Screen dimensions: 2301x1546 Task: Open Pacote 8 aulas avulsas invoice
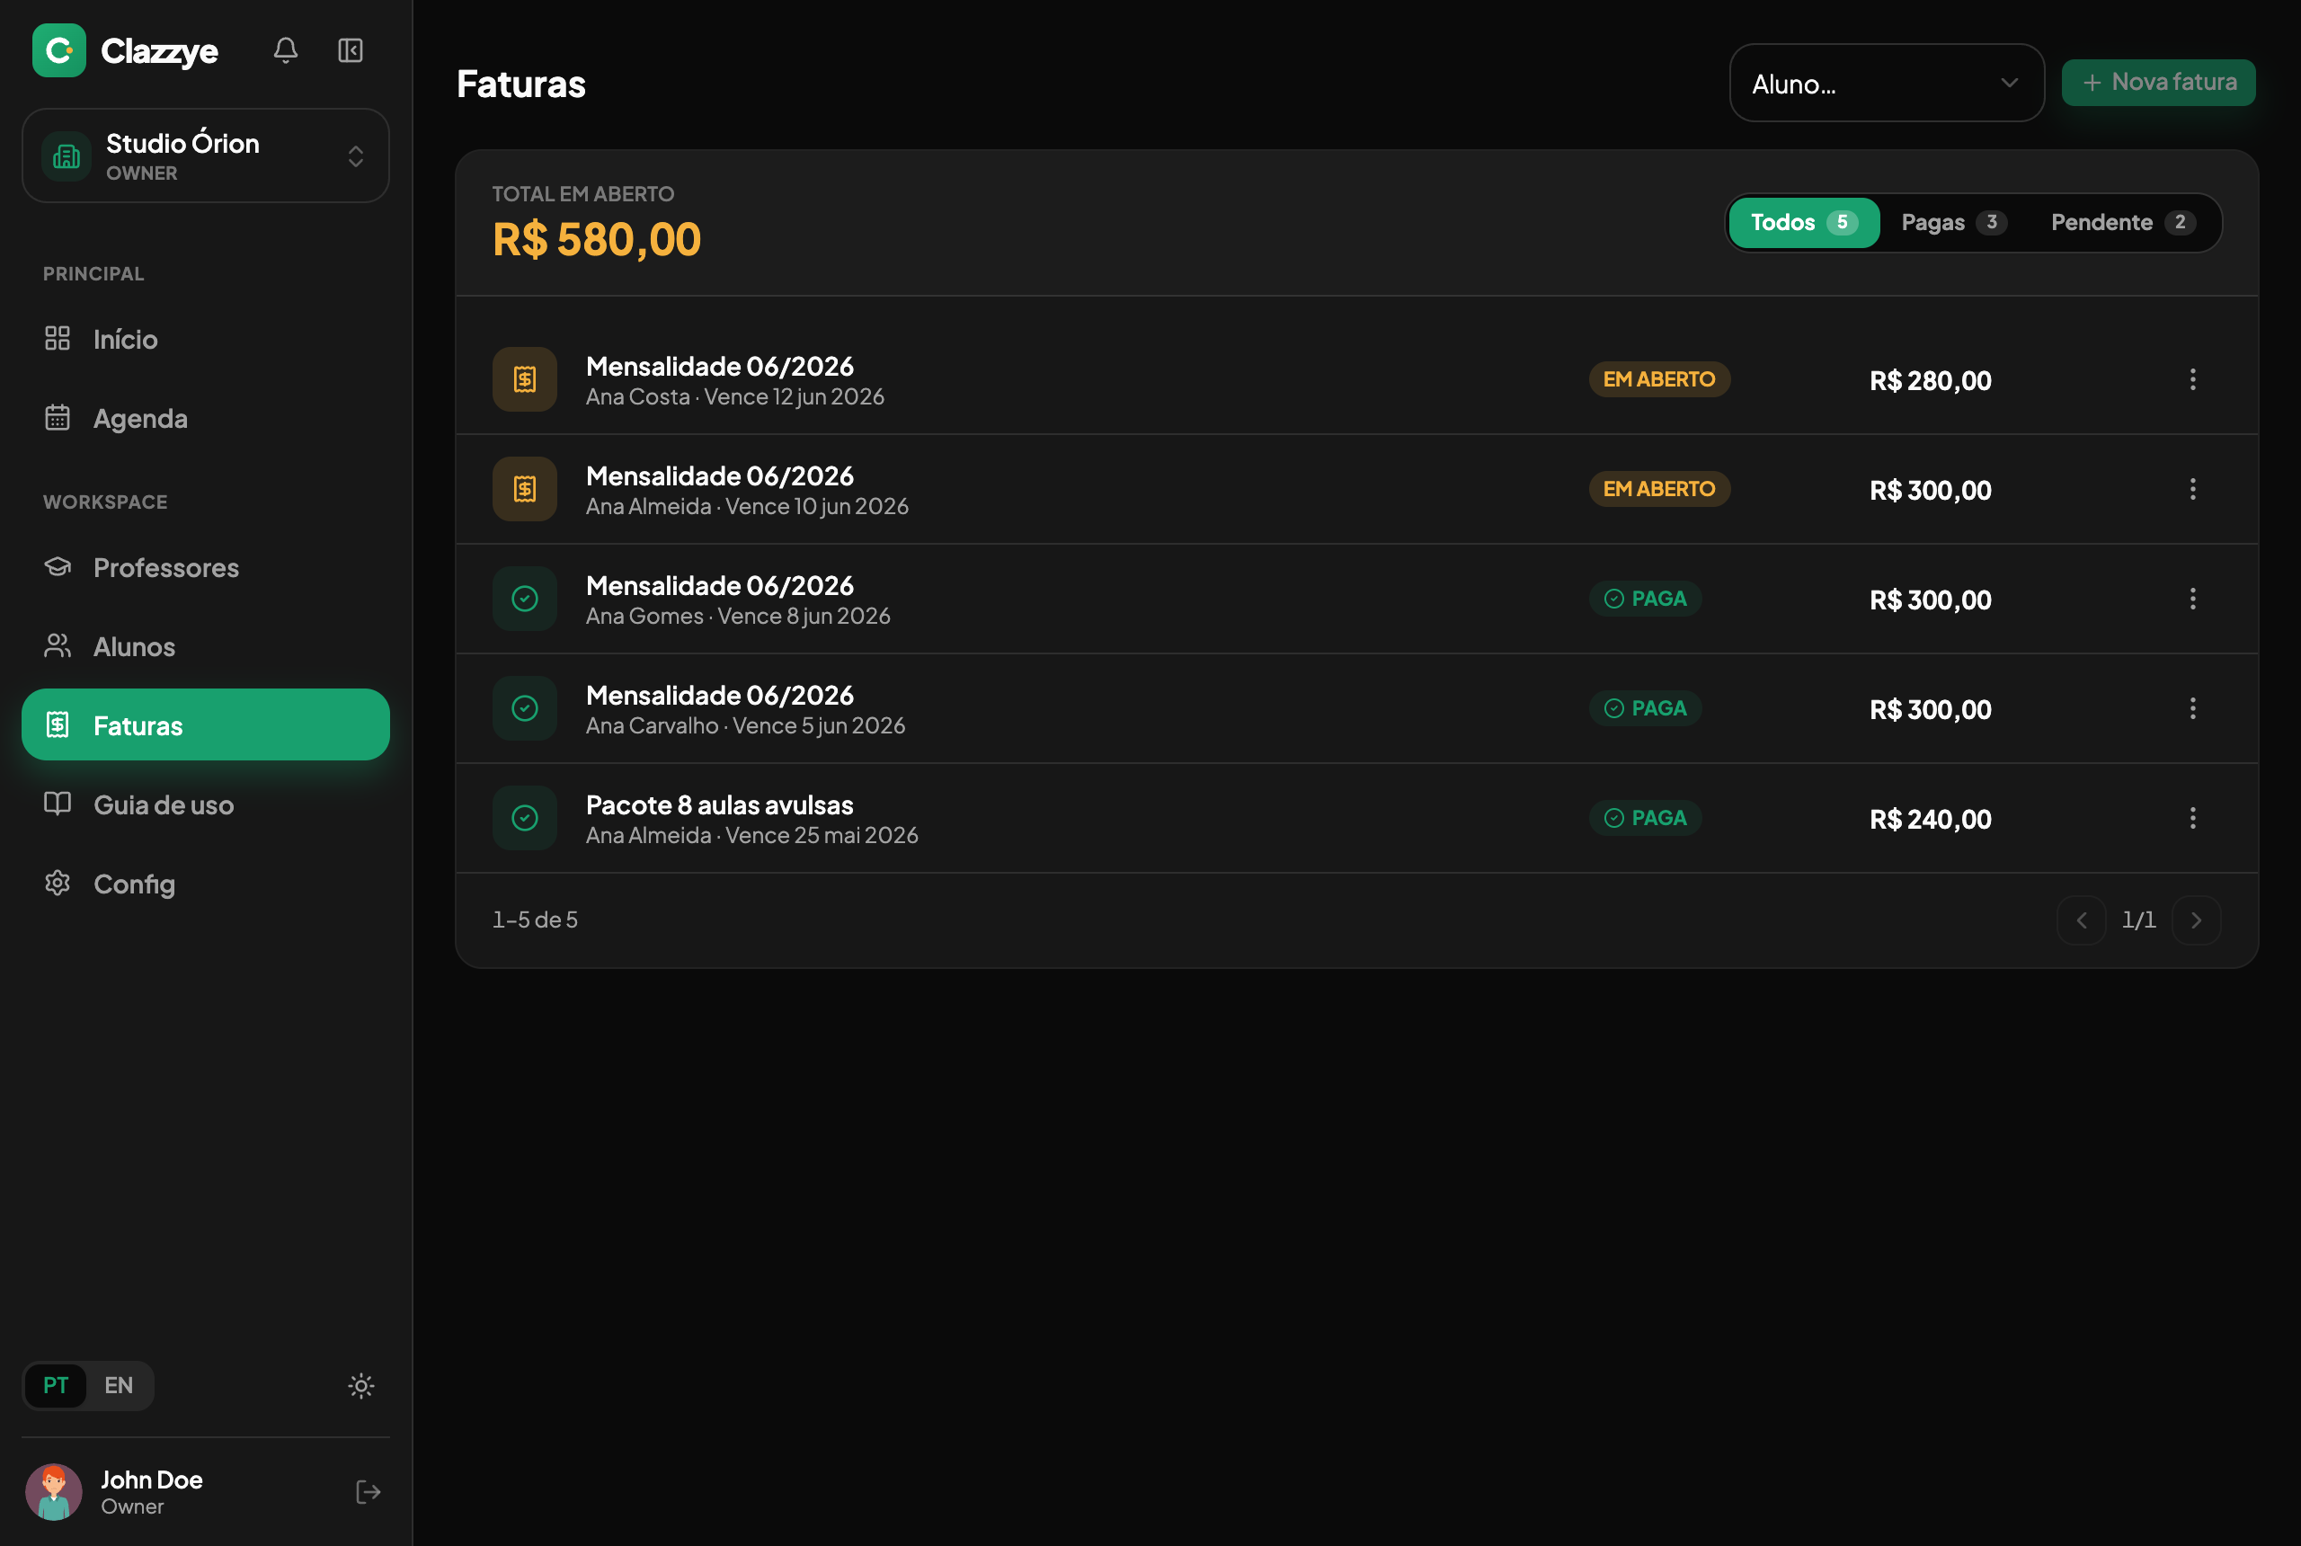(1356, 818)
